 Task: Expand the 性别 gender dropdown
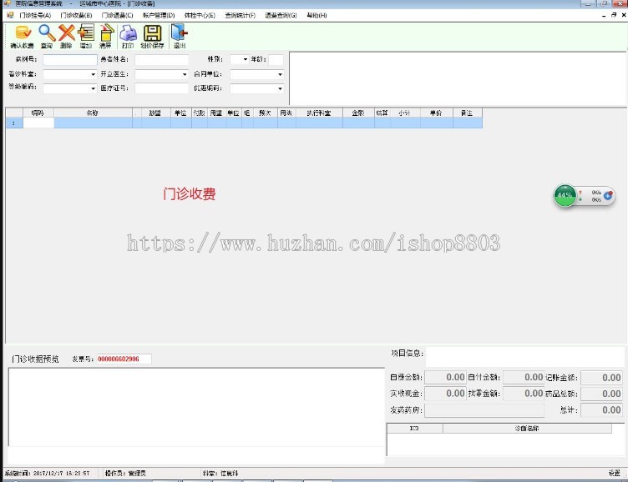coord(246,59)
